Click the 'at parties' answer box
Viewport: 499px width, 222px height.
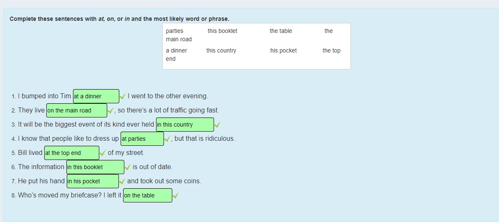(142, 139)
